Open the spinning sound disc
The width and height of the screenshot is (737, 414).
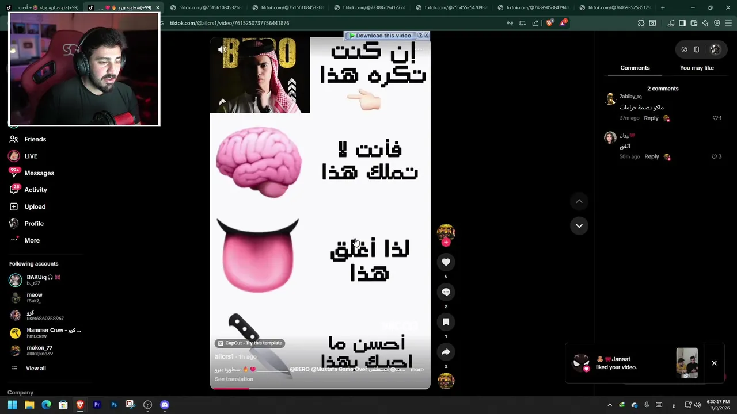click(446, 381)
